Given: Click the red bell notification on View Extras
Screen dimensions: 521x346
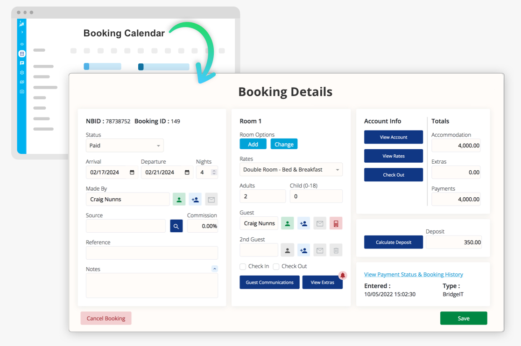Looking at the screenshot, I should [x=343, y=276].
